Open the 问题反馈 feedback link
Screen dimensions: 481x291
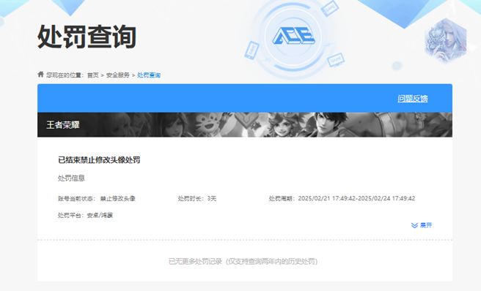pos(413,99)
